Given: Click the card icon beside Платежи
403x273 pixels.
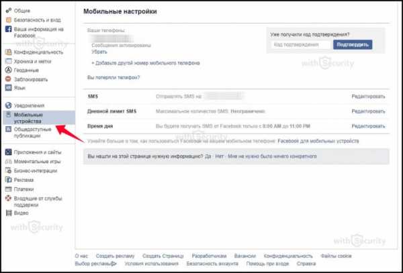Looking at the screenshot, I should tap(9, 189).
